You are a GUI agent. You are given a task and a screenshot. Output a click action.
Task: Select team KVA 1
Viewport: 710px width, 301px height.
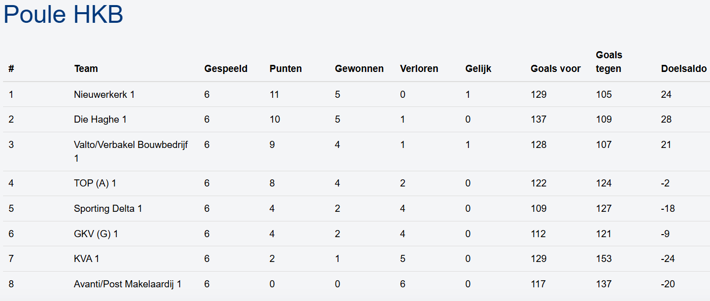click(86, 259)
